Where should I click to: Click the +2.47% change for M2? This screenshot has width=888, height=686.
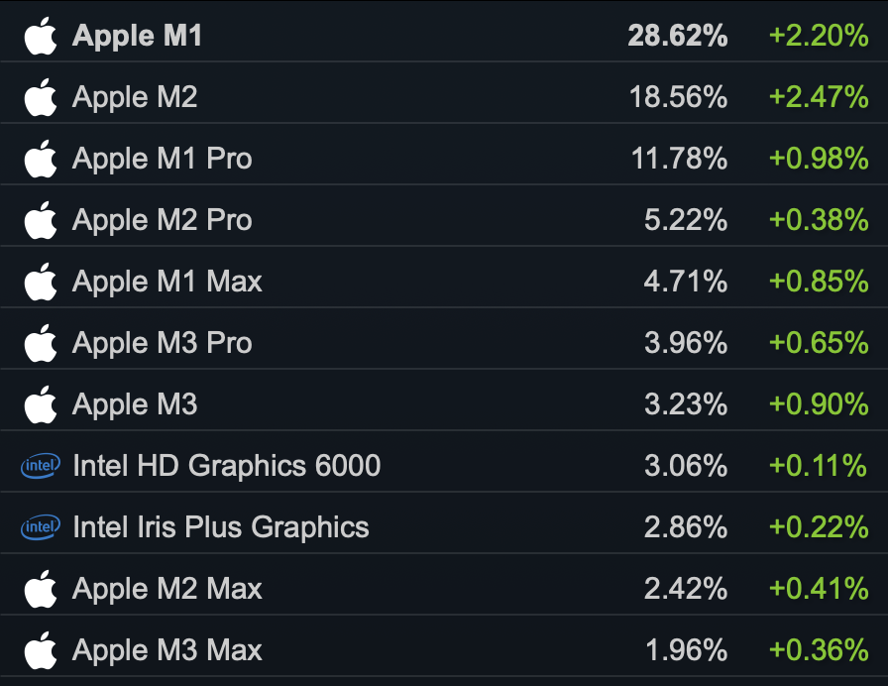[x=819, y=97]
